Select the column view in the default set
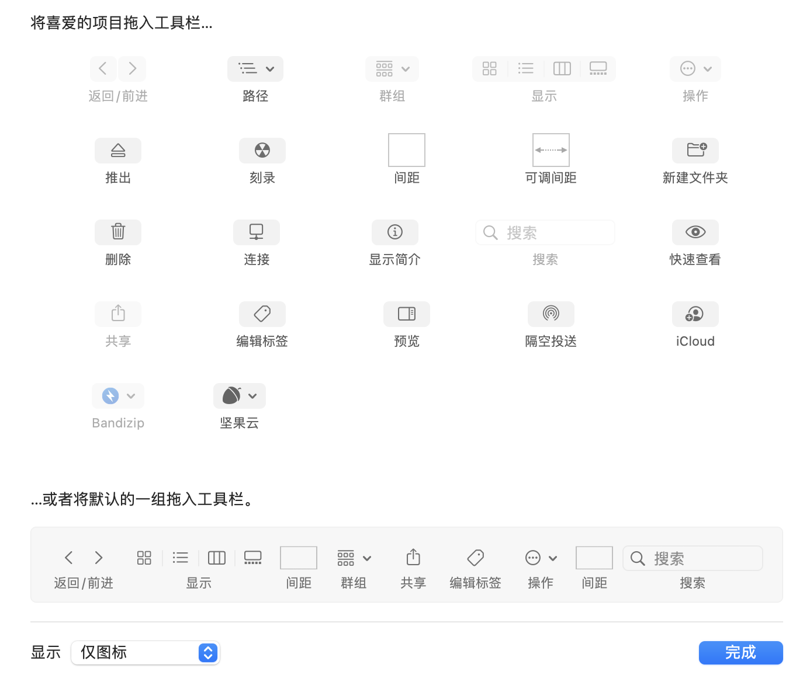 (217, 558)
